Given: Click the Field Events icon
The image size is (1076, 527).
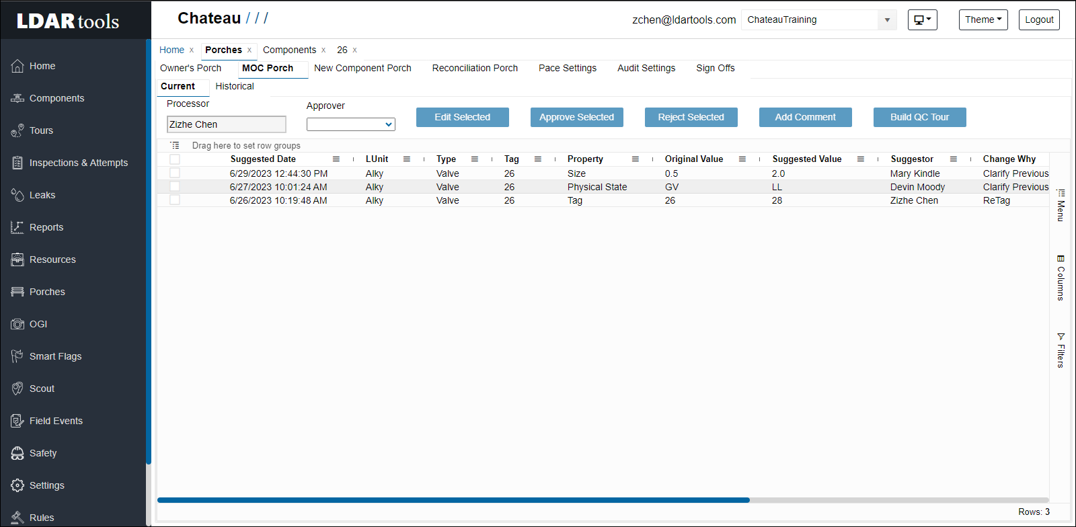Looking at the screenshot, I should [x=17, y=421].
